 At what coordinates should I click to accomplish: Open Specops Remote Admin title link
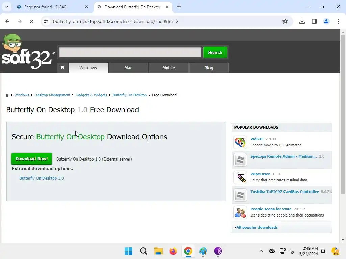tap(283, 156)
